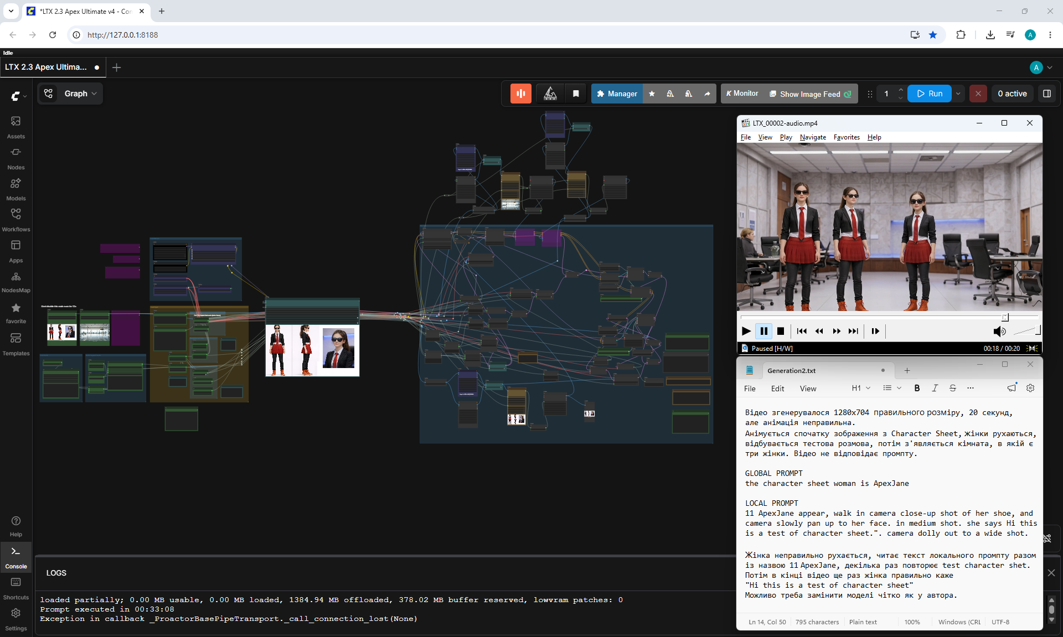Toggle bold formatting in Notepad
Viewport: 1063px width, 637px height.
(917, 388)
